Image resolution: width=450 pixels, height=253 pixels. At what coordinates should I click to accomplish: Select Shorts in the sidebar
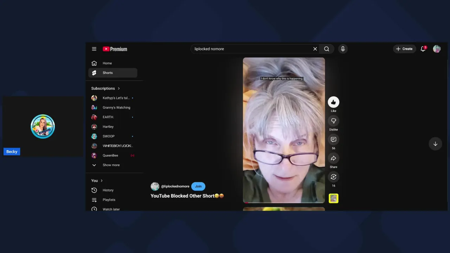pos(113,73)
